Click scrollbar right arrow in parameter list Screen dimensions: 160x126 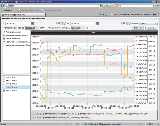point(29,74)
